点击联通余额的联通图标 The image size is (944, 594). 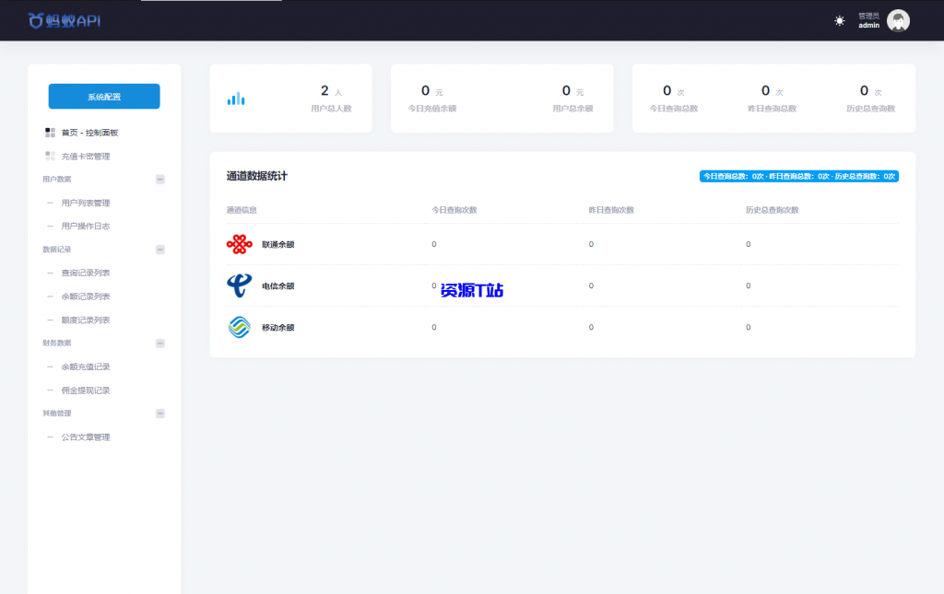tap(240, 244)
